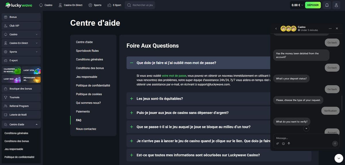Open notifications bell icon
The width and height of the screenshot is (345, 165).
point(327,5)
